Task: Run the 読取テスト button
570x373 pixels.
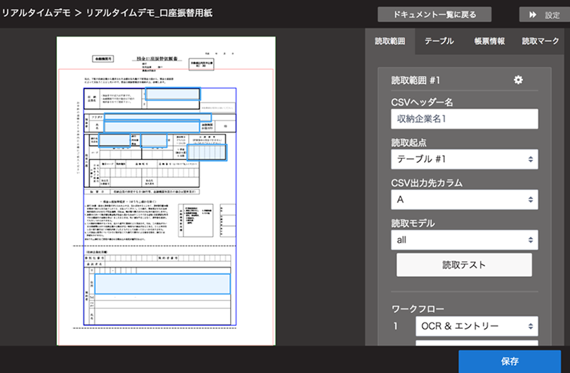Action: [464, 265]
